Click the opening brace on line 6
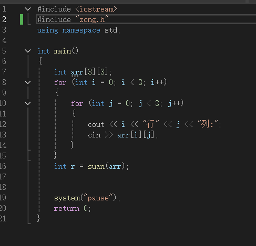 click(40, 61)
